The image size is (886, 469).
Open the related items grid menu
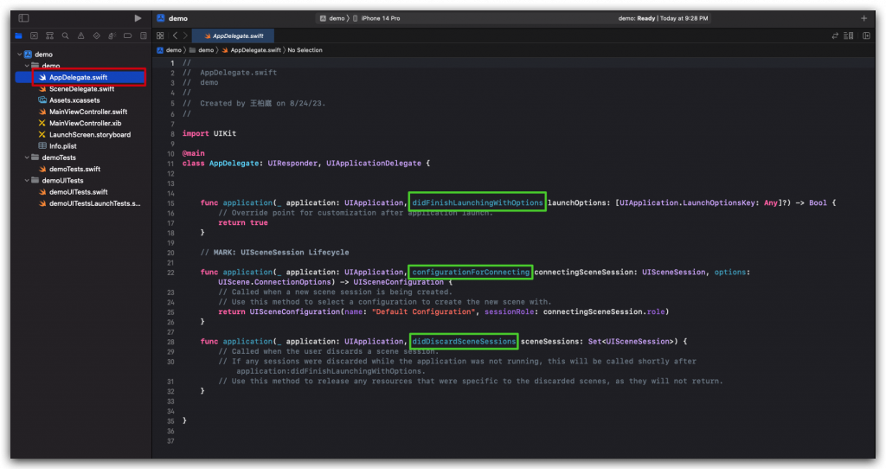tap(160, 35)
